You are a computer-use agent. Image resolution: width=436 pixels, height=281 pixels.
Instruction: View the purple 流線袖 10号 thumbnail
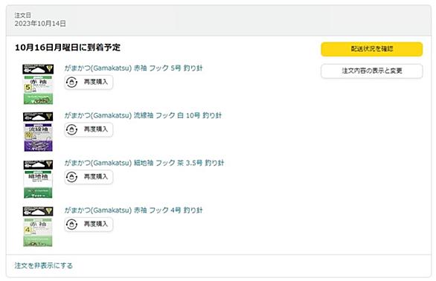pyautogui.click(x=38, y=132)
